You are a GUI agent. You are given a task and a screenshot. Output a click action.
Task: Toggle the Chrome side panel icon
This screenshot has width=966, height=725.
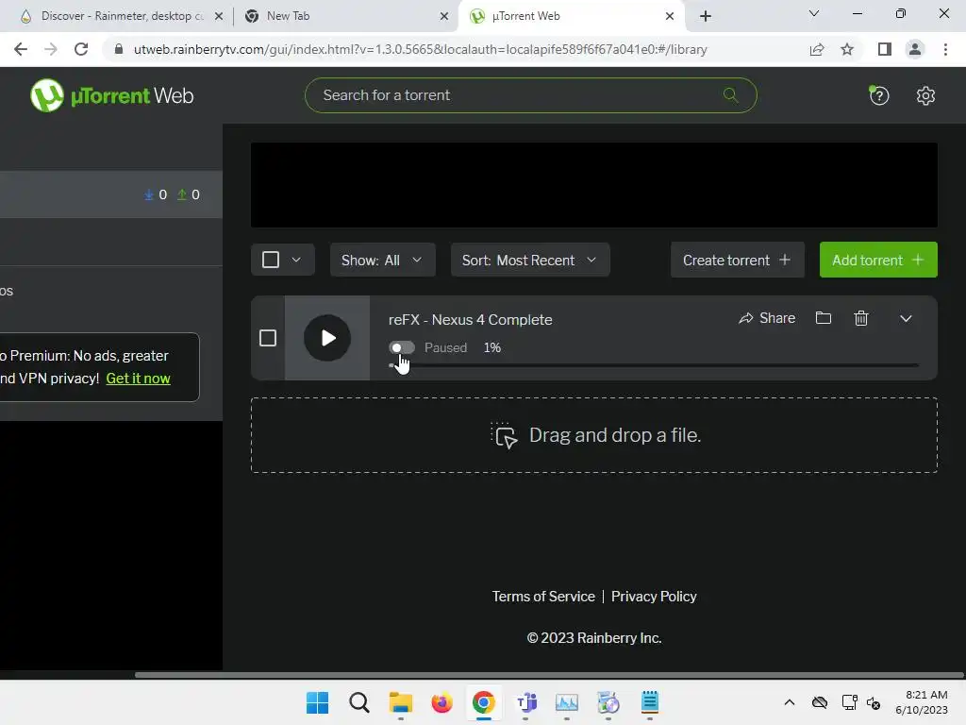885,49
